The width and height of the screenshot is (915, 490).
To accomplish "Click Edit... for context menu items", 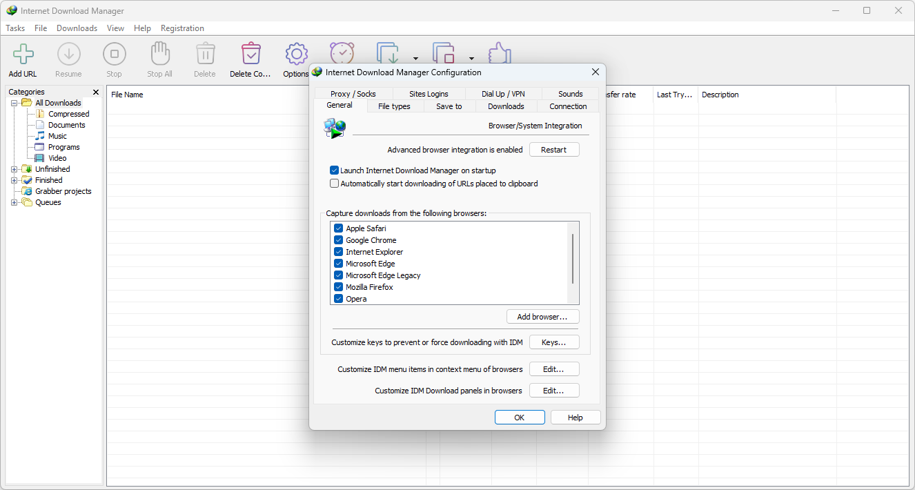I will coord(554,369).
